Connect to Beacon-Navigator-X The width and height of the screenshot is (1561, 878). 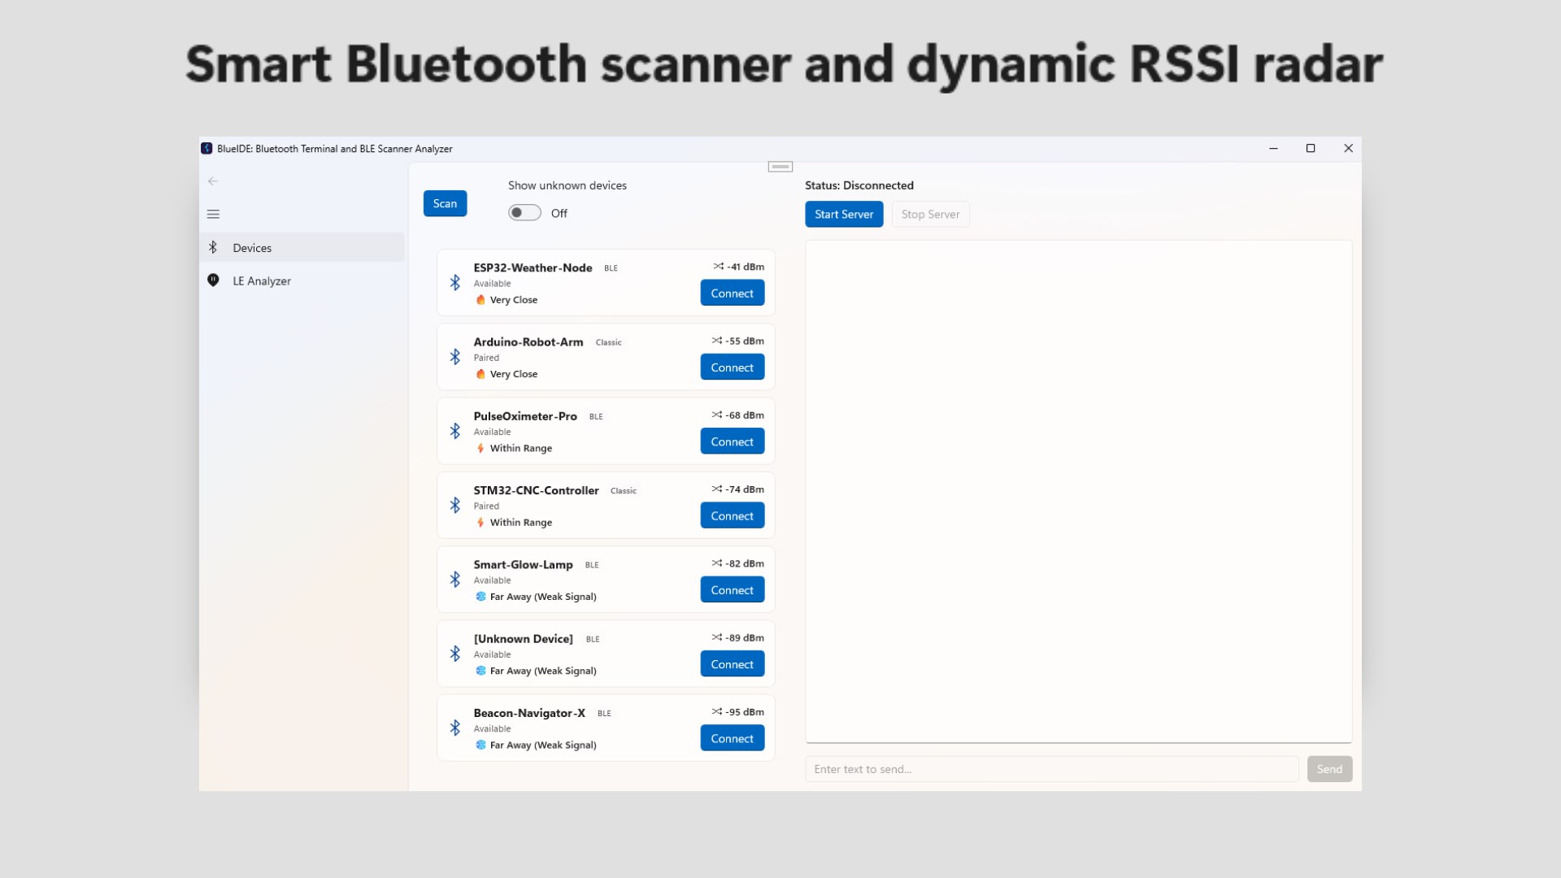click(x=732, y=739)
